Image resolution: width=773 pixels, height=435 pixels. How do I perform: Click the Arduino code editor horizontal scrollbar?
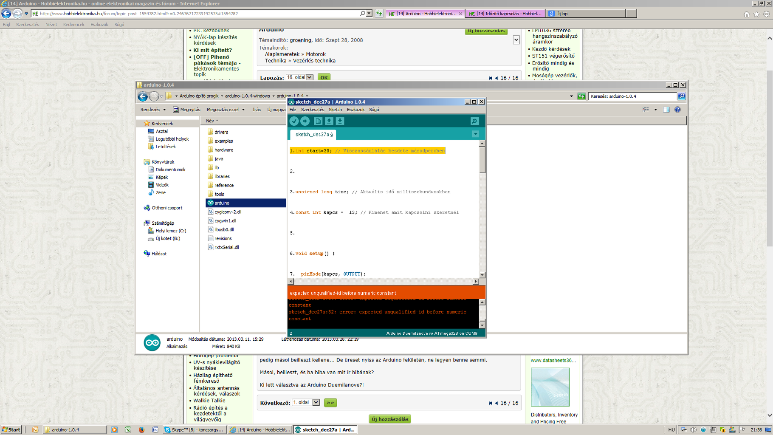384,281
